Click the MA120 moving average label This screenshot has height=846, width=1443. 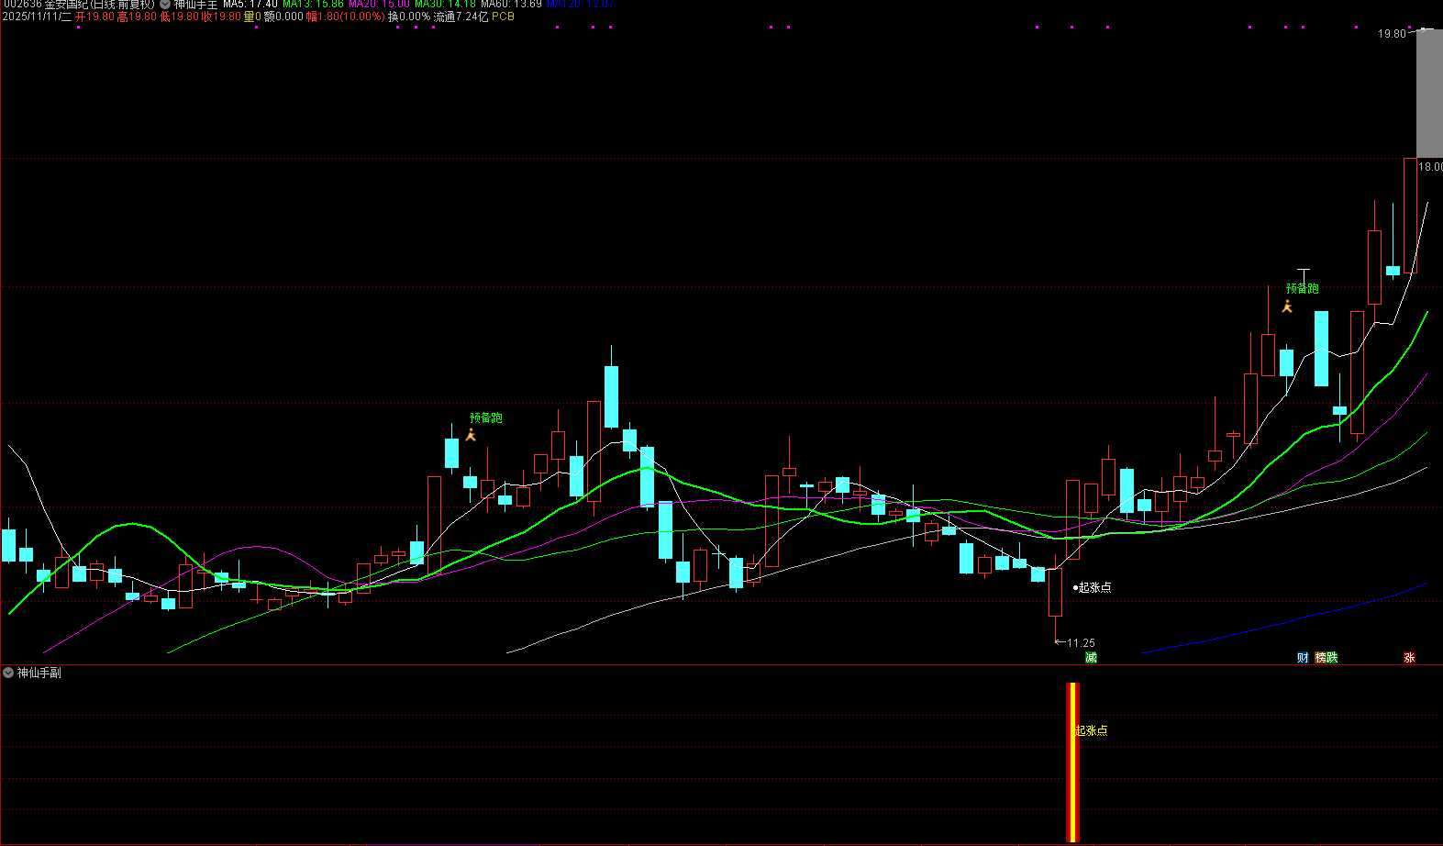[580, 5]
